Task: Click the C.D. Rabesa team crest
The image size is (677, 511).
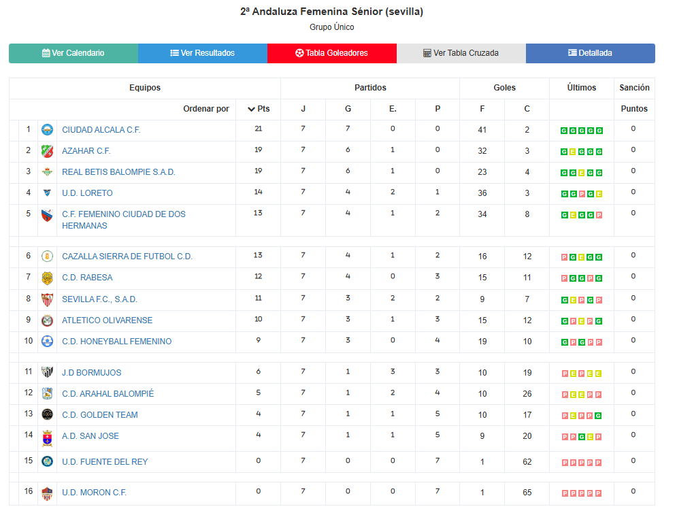Action: tap(47, 278)
